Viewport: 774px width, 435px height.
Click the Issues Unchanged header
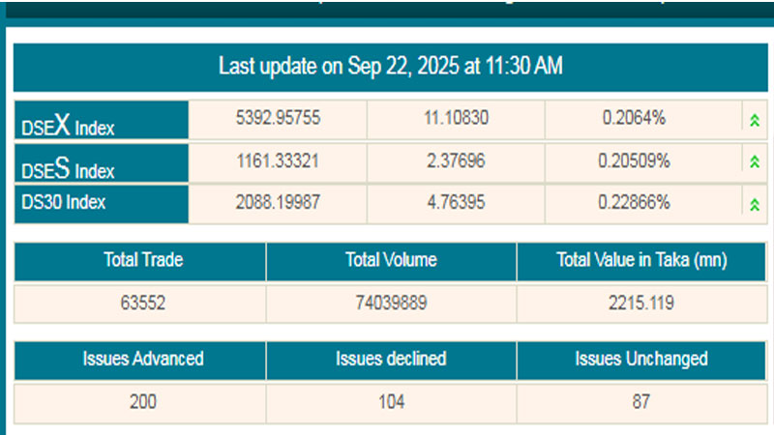[641, 359]
